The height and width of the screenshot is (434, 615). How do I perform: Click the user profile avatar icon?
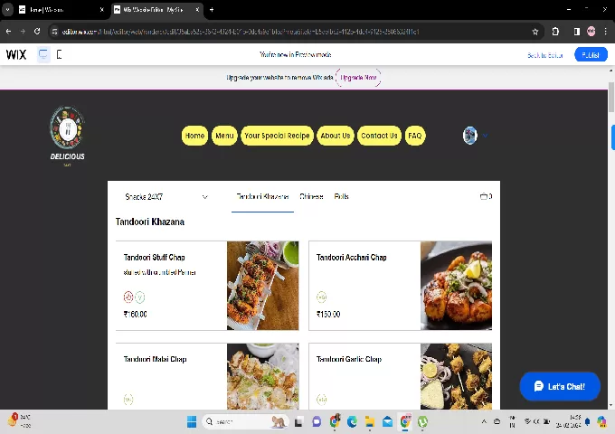[469, 136]
